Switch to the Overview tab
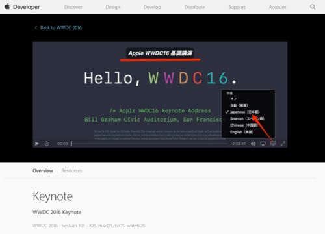The width and height of the screenshot is (325, 234). pyautogui.click(x=43, y=171)
